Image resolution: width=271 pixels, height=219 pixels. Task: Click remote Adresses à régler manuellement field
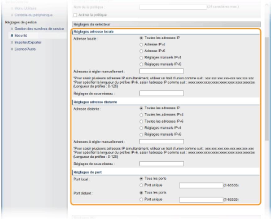(161, 142)
